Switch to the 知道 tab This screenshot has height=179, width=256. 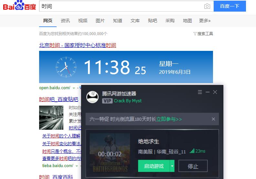(118, 21)
